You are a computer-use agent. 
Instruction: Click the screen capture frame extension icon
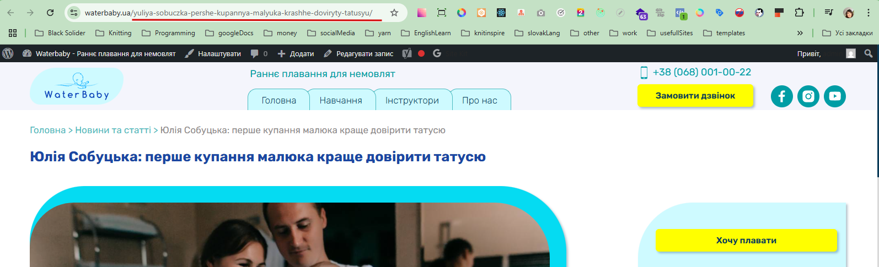click(x=442, y=13)
